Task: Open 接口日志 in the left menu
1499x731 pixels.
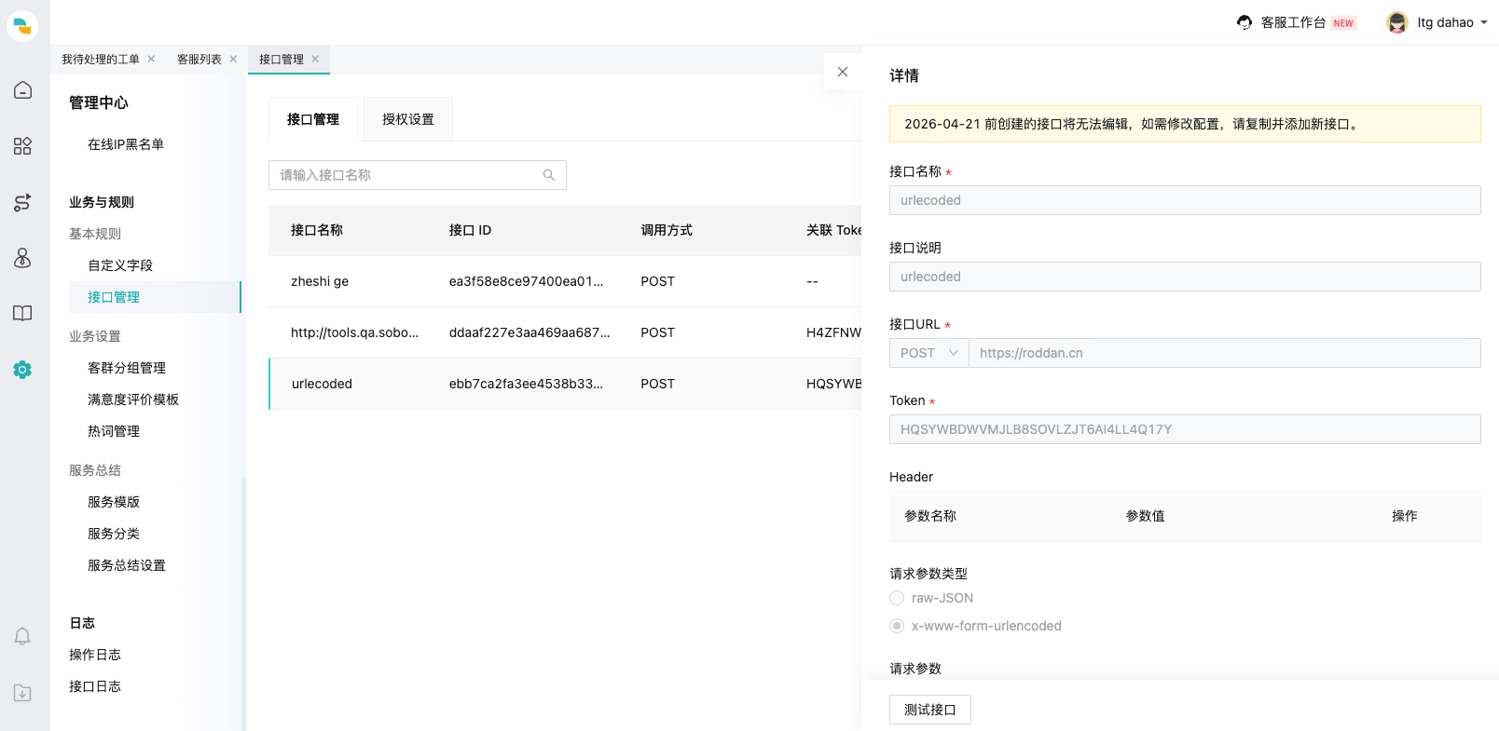Action: (95, 686)
